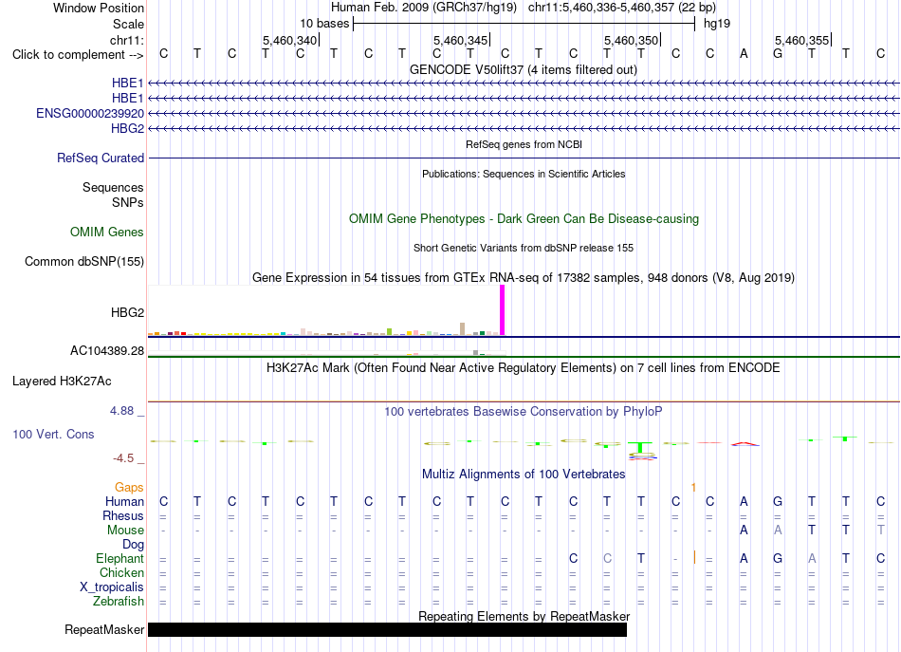Click the AC104389.28 expression label

[x=107, y=351]
